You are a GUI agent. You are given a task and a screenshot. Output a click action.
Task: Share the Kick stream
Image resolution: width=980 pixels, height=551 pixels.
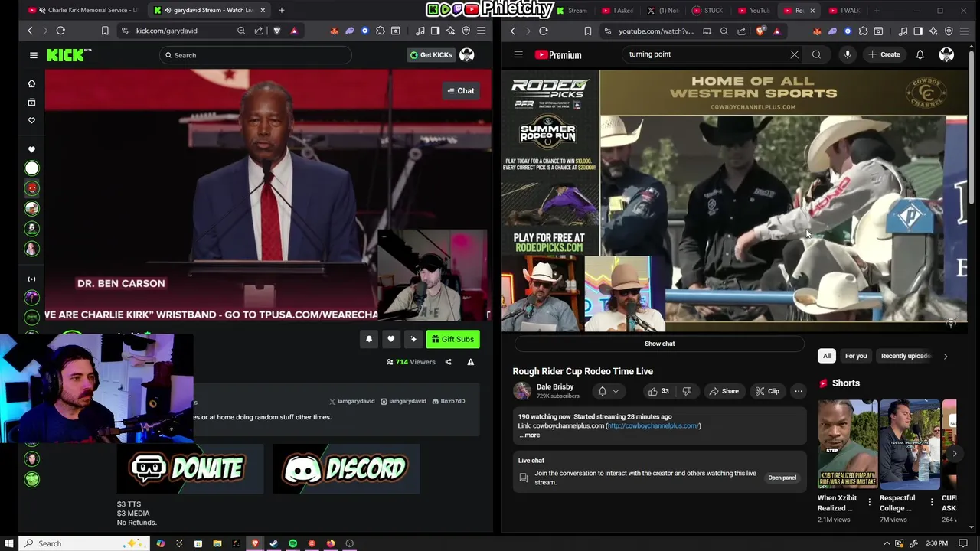point(449,362)
